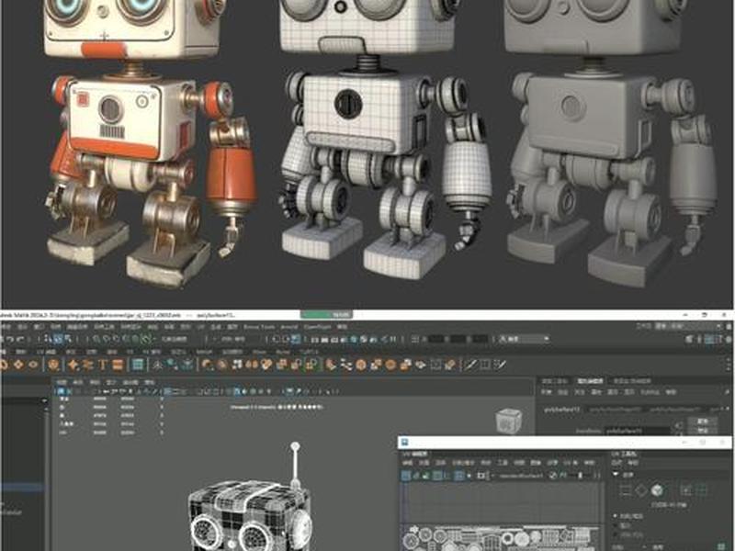Click the UV Editor title bar window icon

pyautogui.click(x=405, y=443)
